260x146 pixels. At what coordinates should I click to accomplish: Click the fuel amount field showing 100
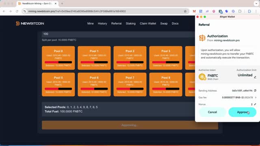tap(118, 34)
